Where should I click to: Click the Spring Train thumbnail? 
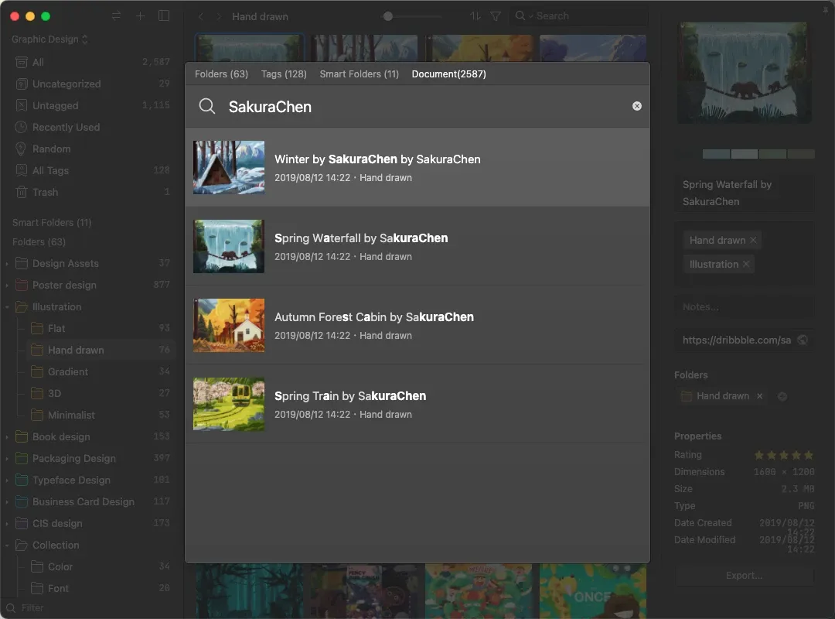[x=229, y=404]
